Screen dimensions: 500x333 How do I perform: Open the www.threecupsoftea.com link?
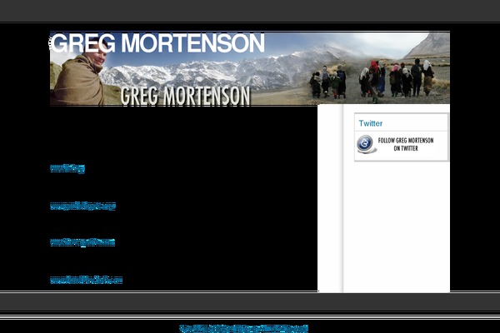click(82, 242)
